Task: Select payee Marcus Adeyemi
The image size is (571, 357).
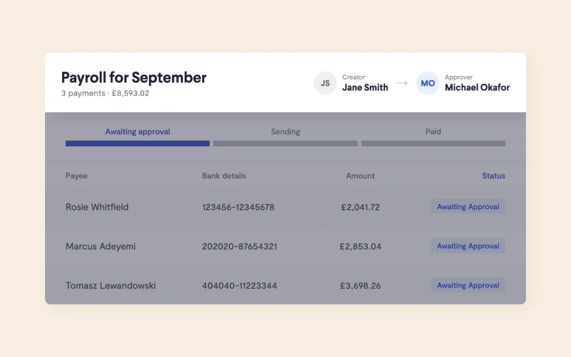Action: tap(101, 246)
